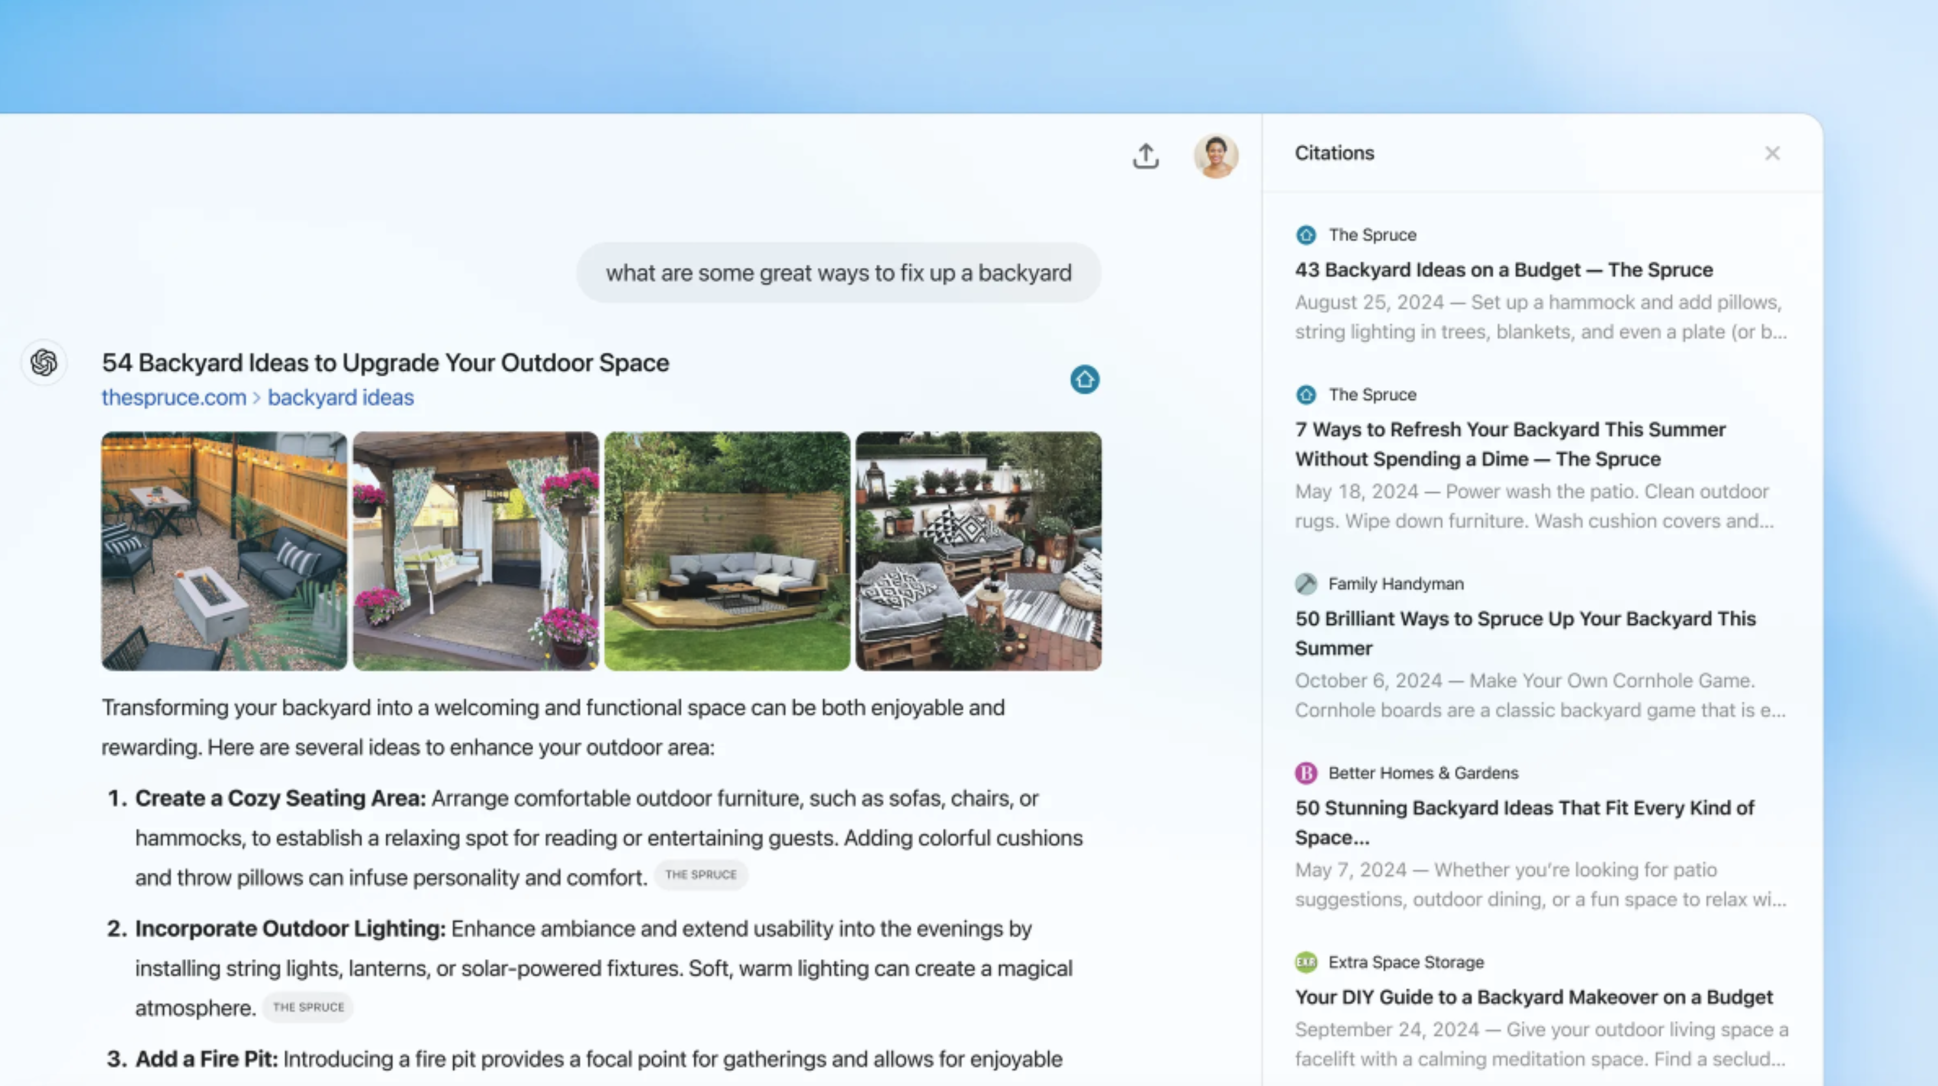Viewport: 1938px width, 1086px height.
Task: Select the first backyard patio thumbnail
Action: [x=224, y=550]
